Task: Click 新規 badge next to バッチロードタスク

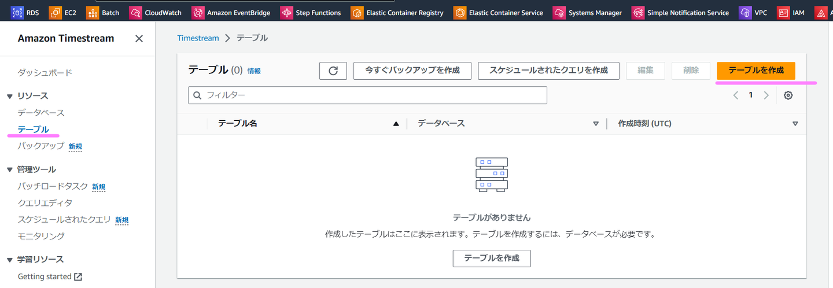Action: click(99, 187)
